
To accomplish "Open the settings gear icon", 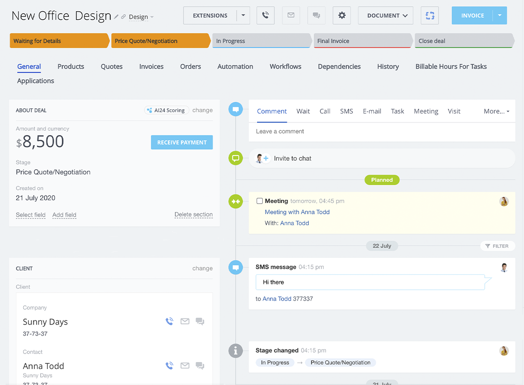I will 342,15.
